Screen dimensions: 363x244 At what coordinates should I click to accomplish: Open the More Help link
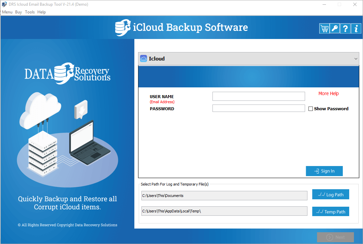pos(329,93)
